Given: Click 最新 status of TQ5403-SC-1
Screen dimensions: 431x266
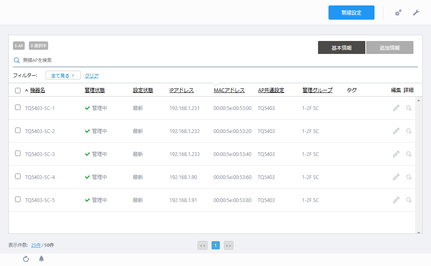Looking at the screenshot, I should point(138,108).
